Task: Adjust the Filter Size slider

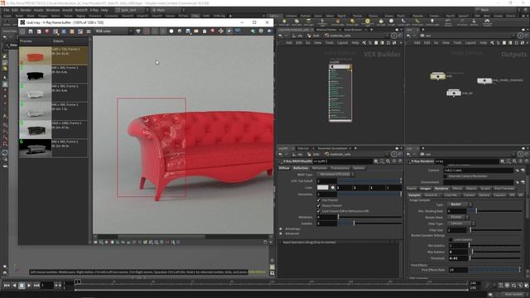Action: click(495, 230)
